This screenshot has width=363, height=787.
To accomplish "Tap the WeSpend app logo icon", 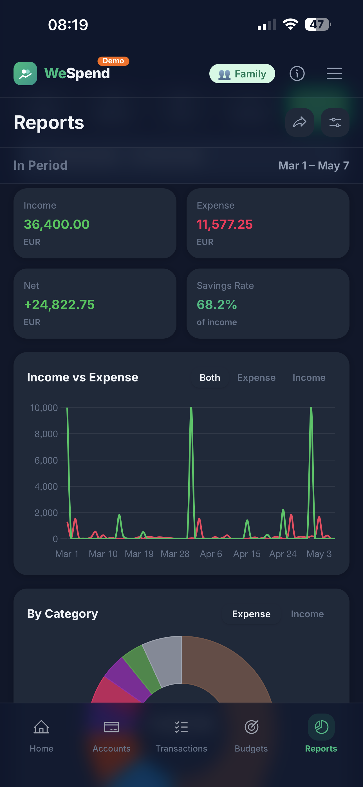I will point(25,73).
